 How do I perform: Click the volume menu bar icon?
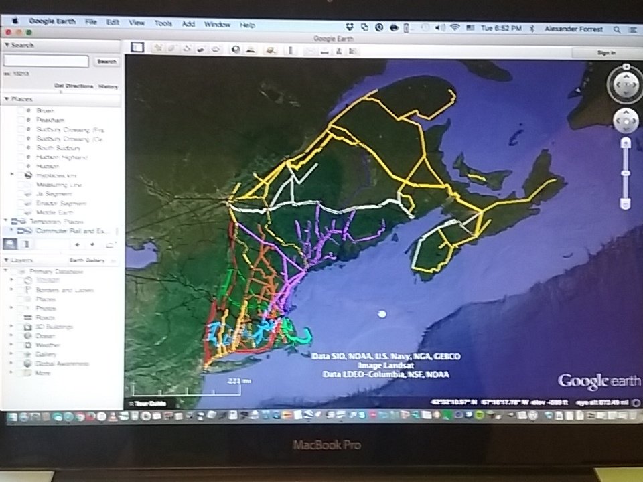[439, 28]
